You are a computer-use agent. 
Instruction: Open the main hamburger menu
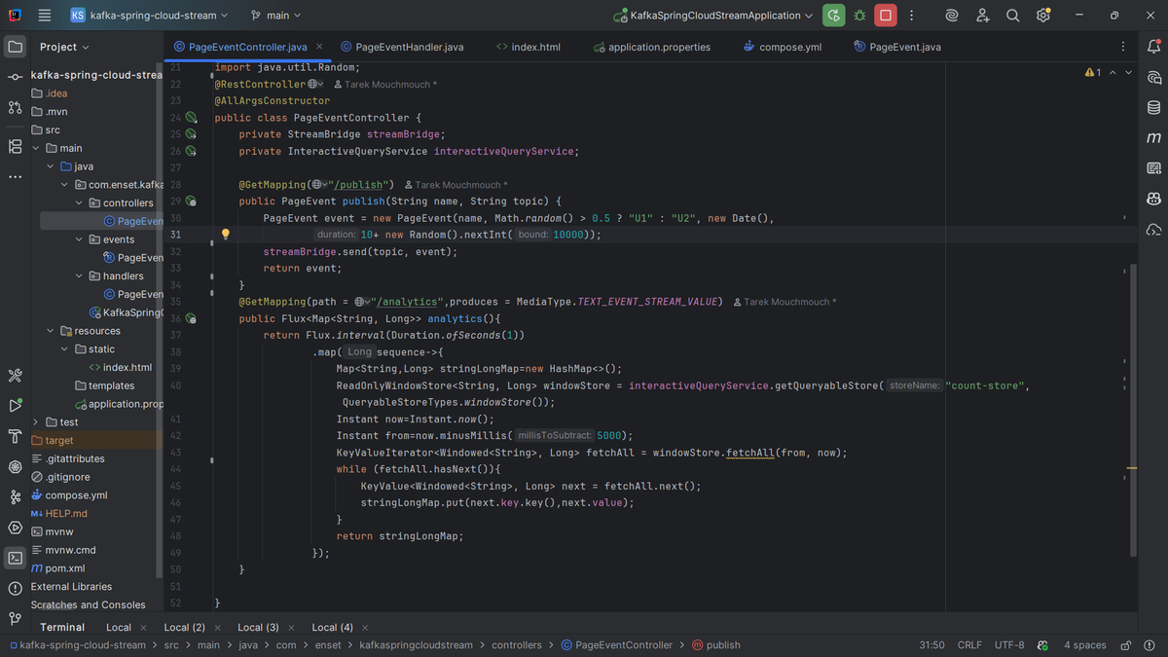point(45,16)
